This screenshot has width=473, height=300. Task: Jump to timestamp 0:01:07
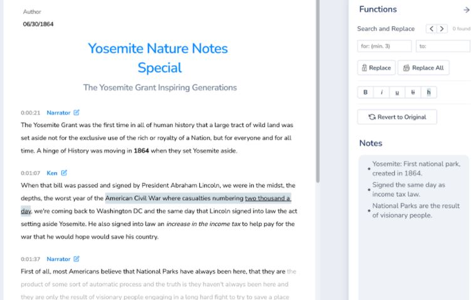pos(31,173)
